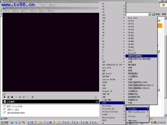Open Internet Explorer from the quick launch bar
Image resolution: width=167 pixels, height=125 pixels.
12,123
